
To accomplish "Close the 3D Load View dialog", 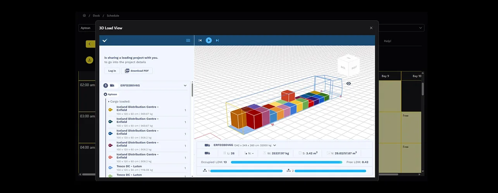I will [371, 28].
